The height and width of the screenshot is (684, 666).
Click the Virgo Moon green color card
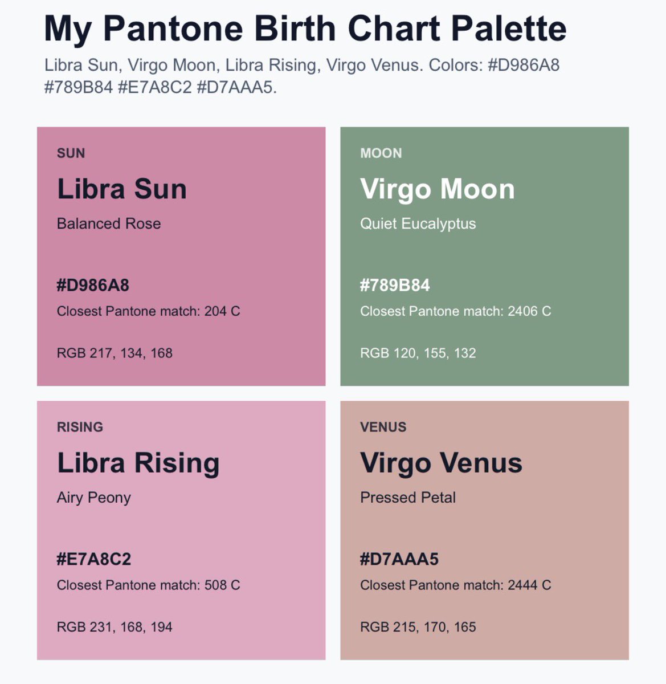point(485,256)
